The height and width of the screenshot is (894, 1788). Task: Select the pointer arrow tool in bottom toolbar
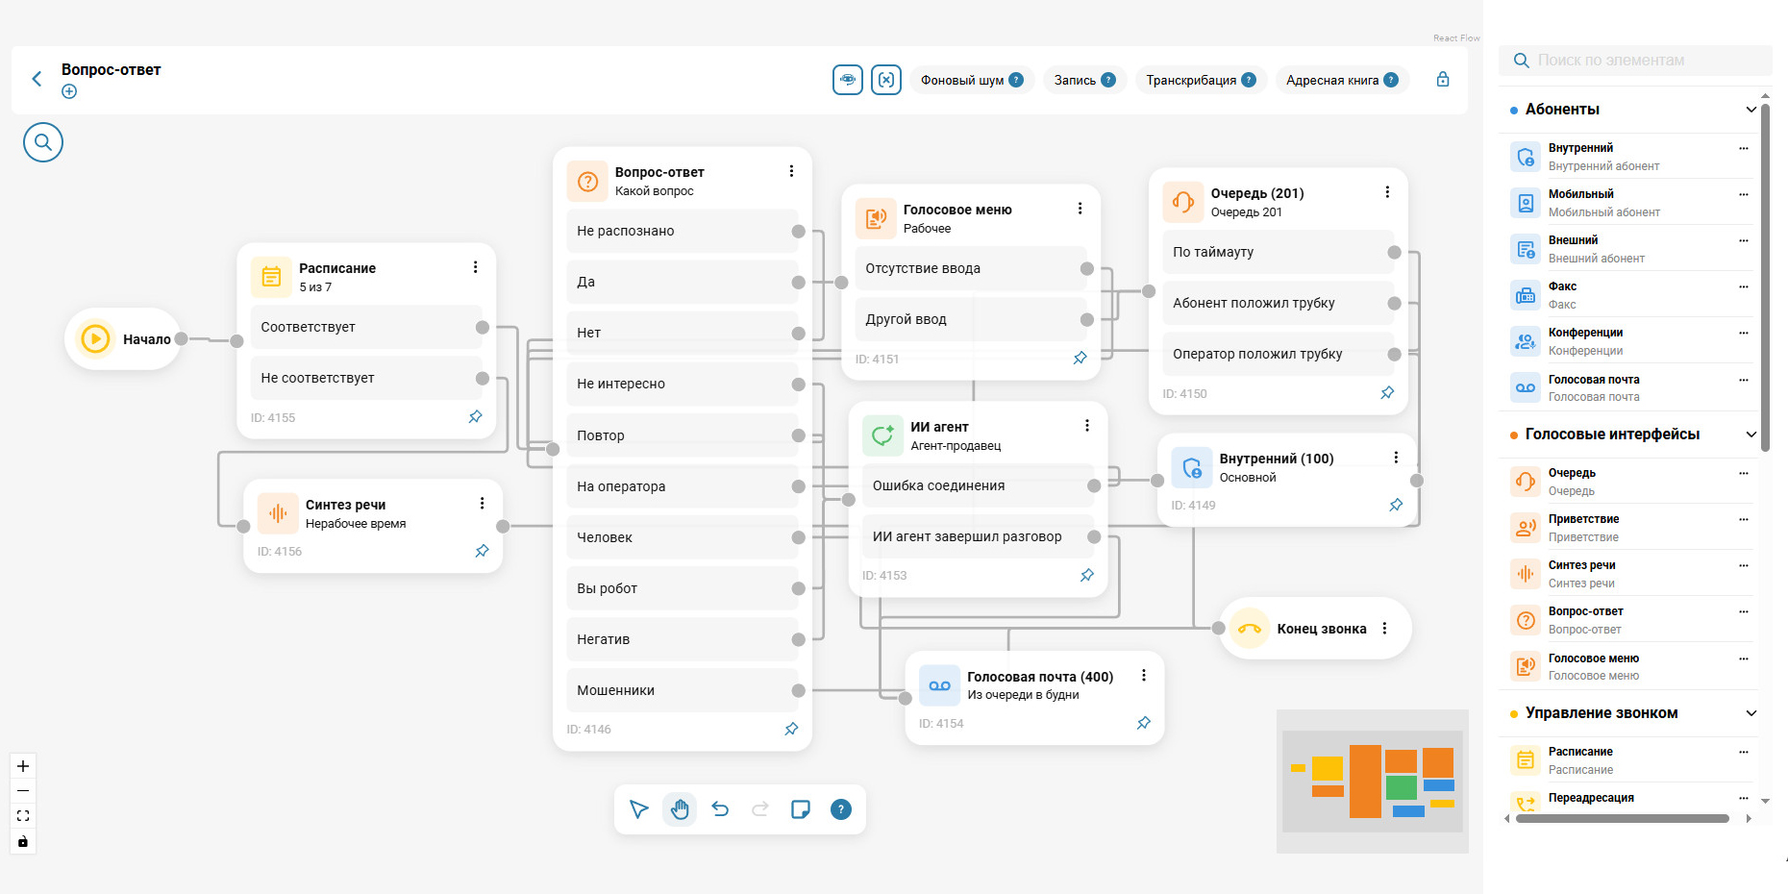pyautogui.click(x=639, y=809)
